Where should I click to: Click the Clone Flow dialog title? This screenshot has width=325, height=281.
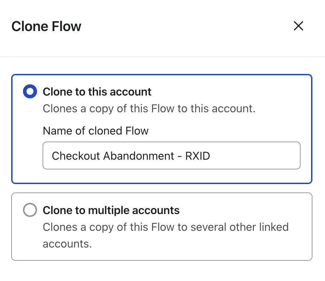click(x=46, y=26)
